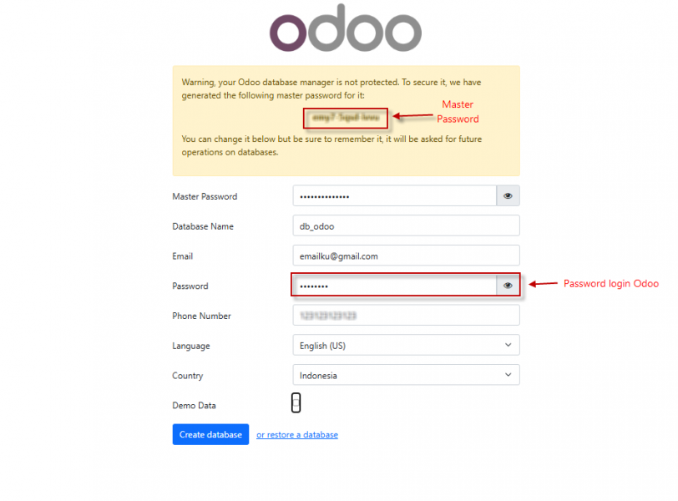Reveal the login Password using eye icon

(508, 286)
